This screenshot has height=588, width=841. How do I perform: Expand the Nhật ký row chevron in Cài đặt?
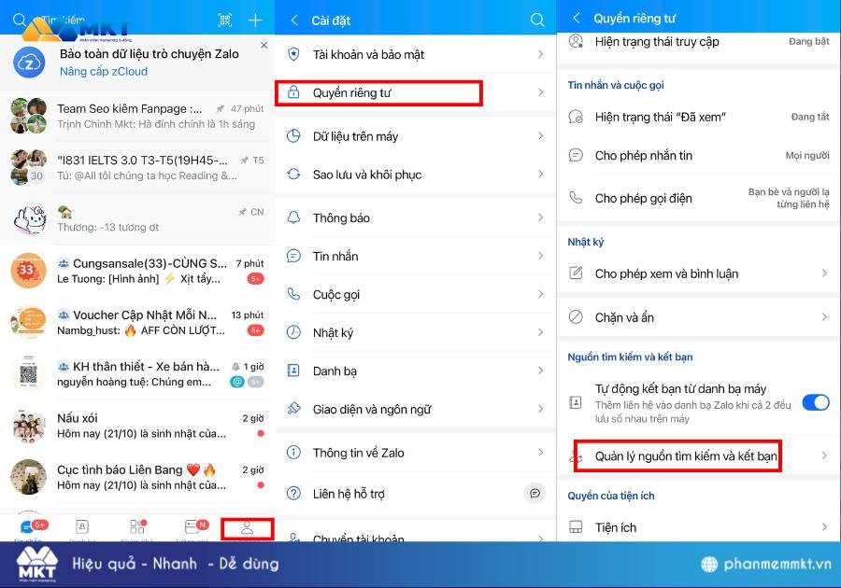coord(540,332)
